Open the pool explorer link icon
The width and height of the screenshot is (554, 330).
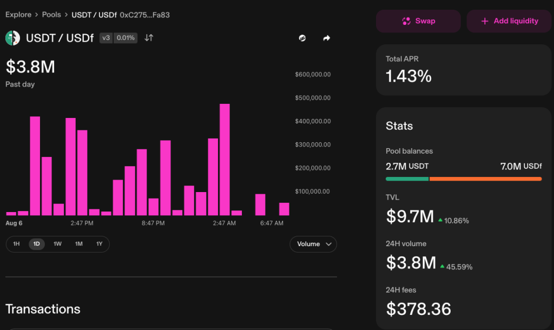tap(302, 38)
